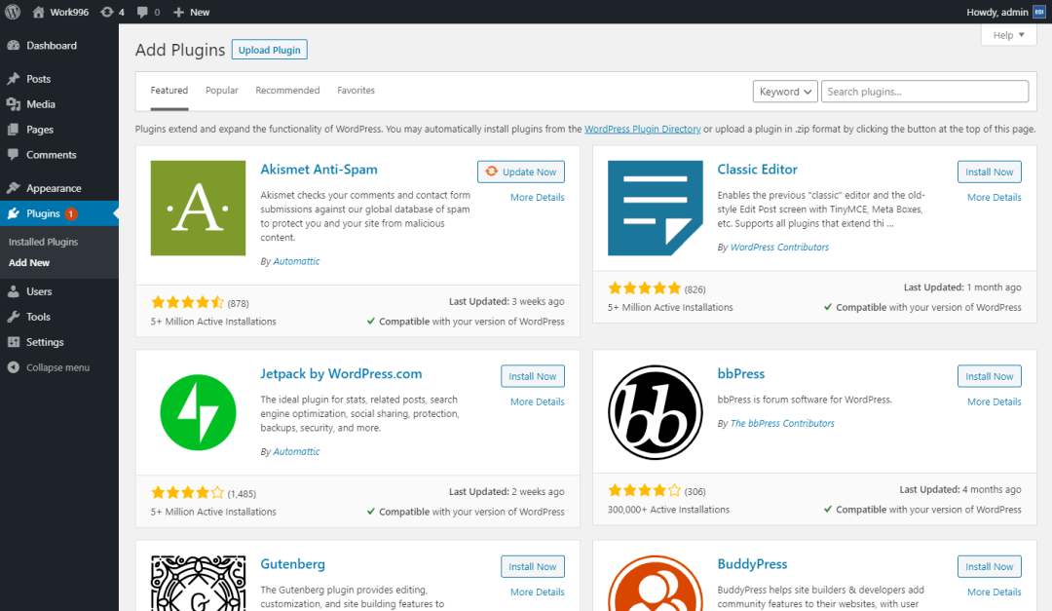Click the Users icon in sidebar

14,291
